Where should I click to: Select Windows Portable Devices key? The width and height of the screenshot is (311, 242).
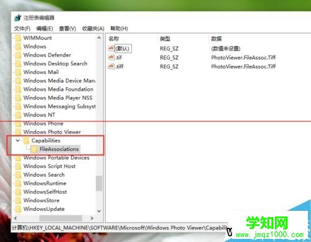pyautogui.click(x=57, y=157)
